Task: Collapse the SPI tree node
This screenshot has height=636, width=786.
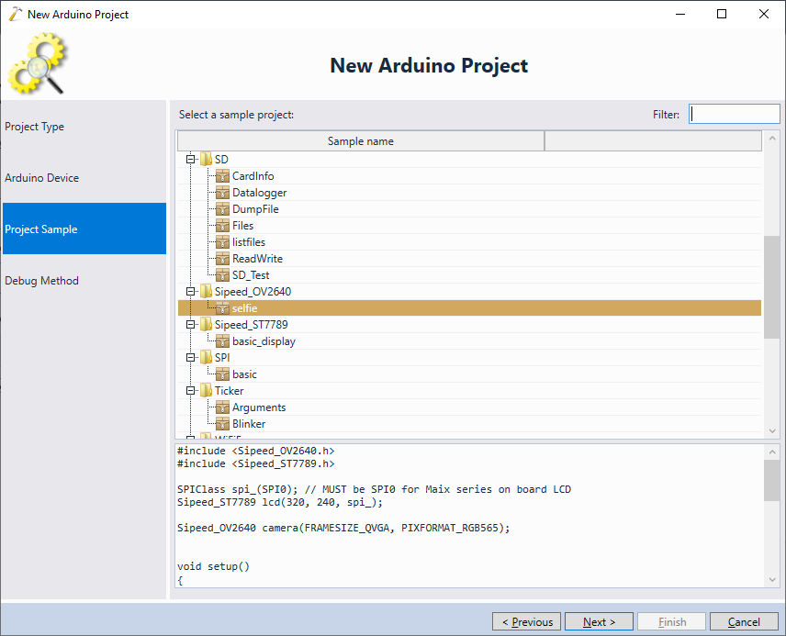Action: pos(190,358)
